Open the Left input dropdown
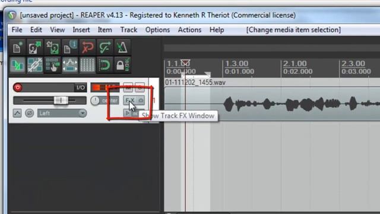380x214 pixels. [x=62, y=113]
